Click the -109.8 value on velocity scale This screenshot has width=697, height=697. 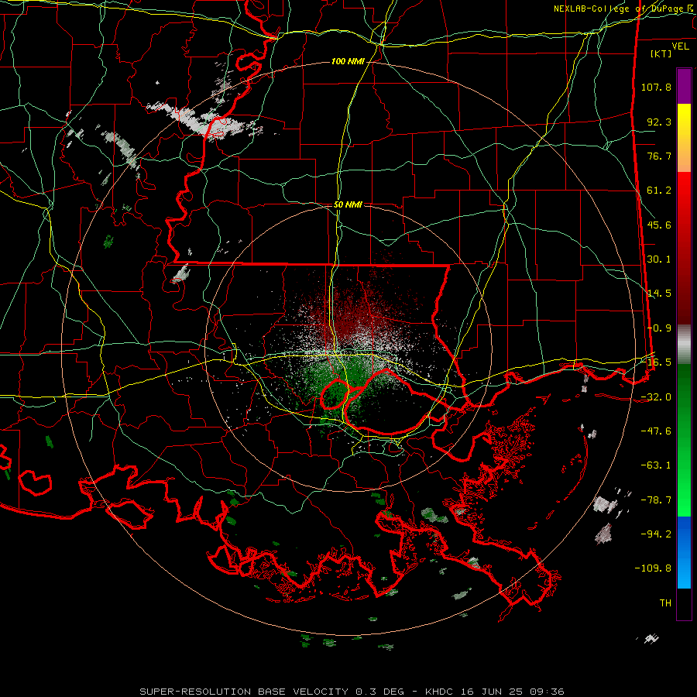point(653,568)
